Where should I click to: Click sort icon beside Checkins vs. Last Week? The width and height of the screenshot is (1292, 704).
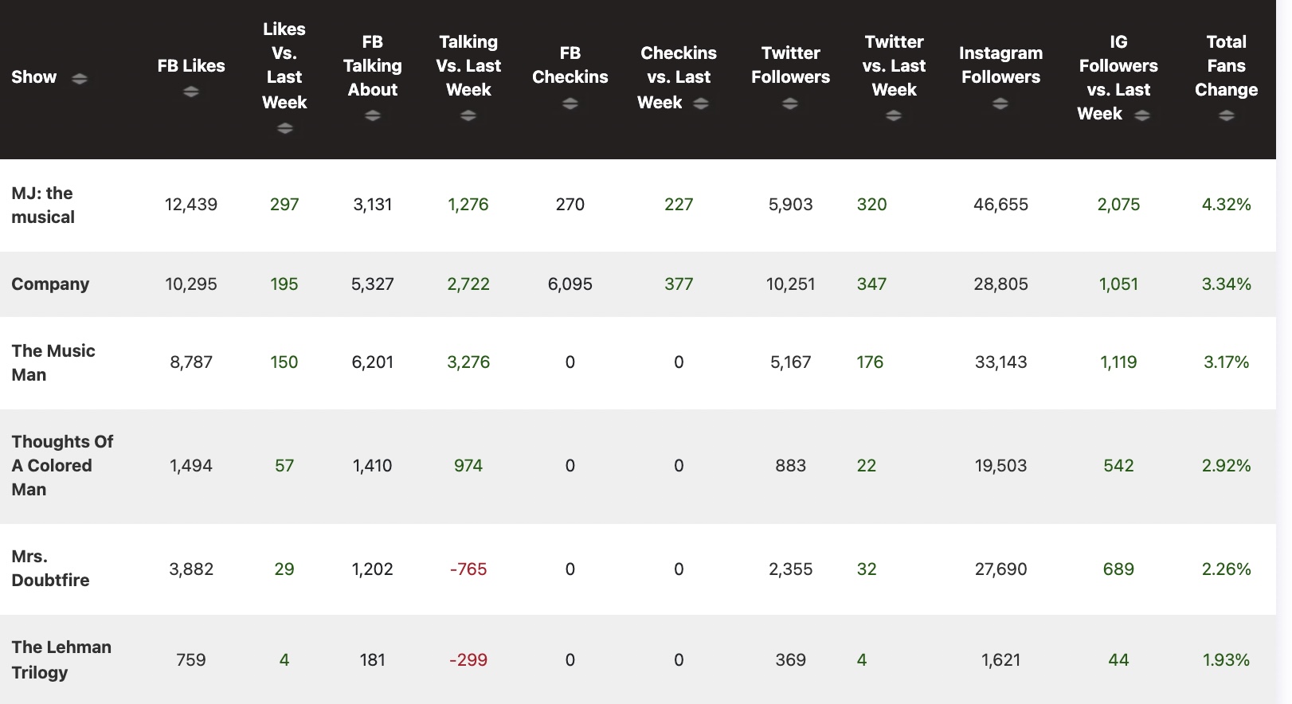click(701, 103)
